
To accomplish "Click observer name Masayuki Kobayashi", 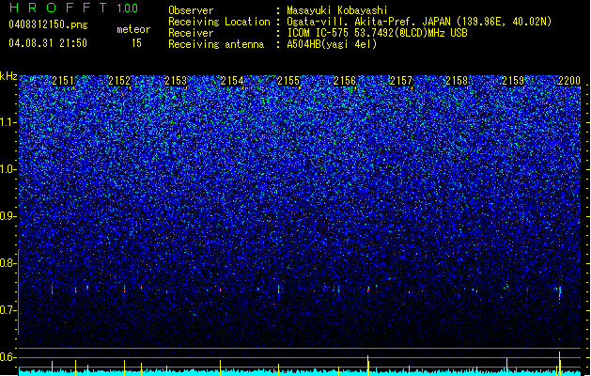I will point(336,10).
